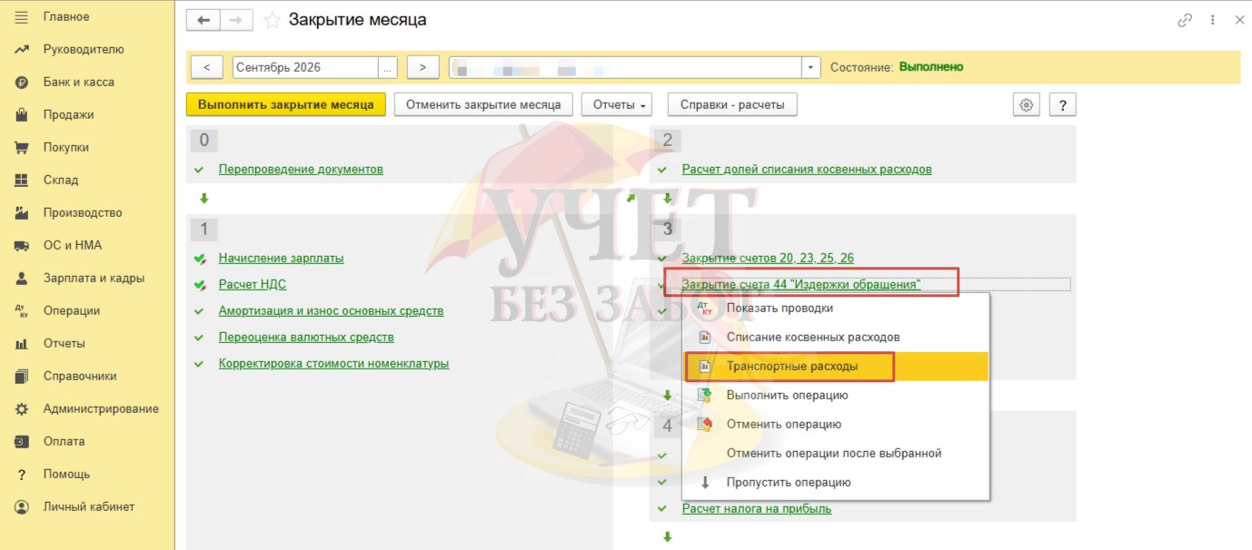The width and height of the screenshot is (1252, 550).
Task: Copy link to this form with chain icon
Action: (x=1184, y=20)
